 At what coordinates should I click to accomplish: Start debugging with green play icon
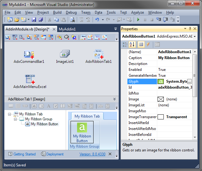(x=138, y=20)
